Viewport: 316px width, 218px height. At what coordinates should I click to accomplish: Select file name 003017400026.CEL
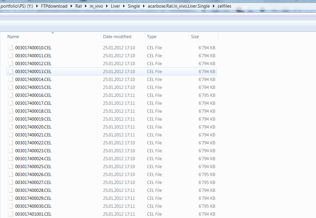[33, 175]
